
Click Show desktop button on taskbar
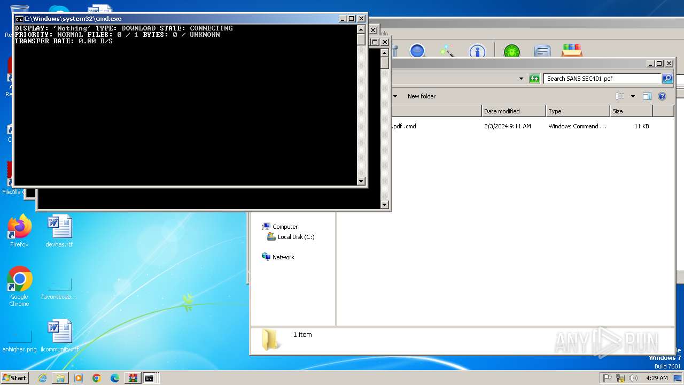coord(678,378)
